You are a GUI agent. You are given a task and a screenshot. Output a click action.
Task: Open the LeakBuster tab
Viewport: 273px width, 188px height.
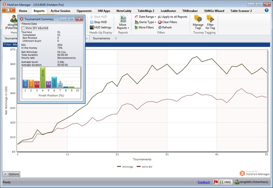pos(168,11)
